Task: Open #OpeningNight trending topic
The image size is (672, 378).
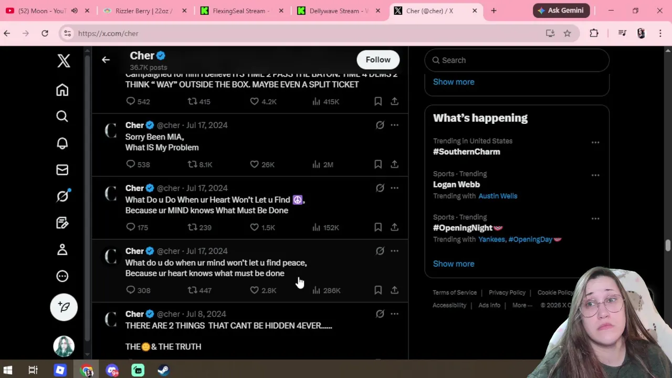Action: tap(468, 228)
